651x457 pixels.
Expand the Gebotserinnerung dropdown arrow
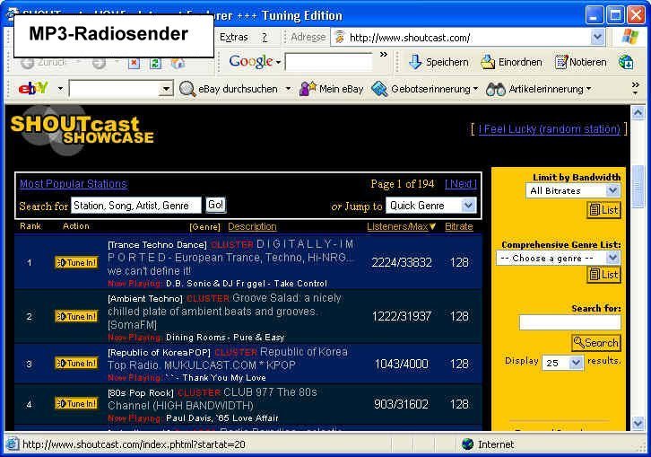coord(475,89)
